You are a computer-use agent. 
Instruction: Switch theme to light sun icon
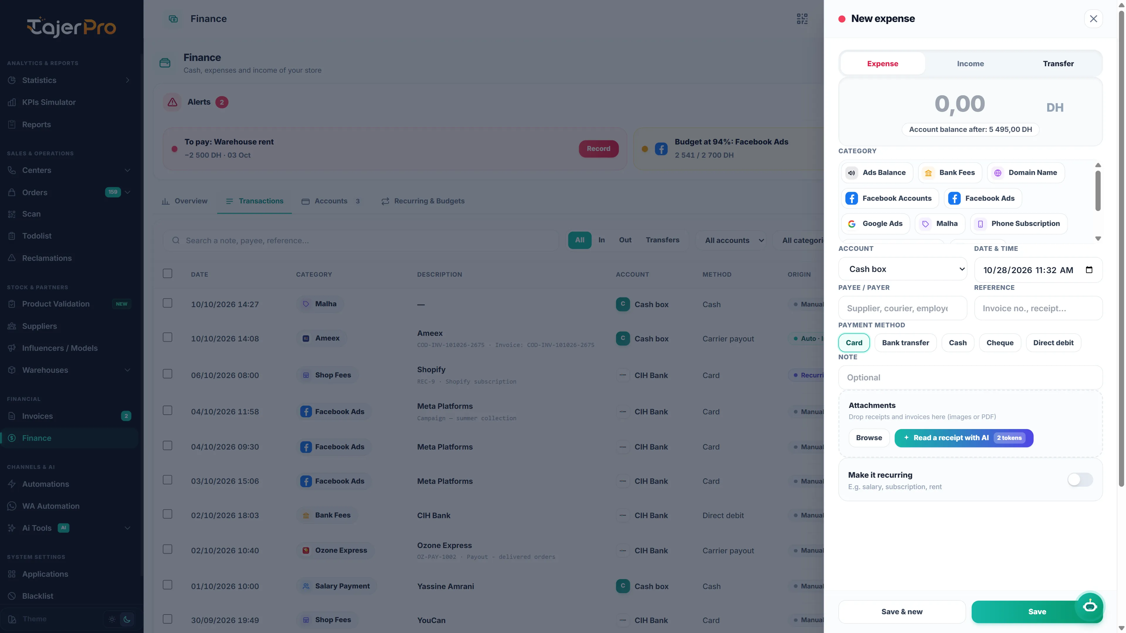[112, 619]
